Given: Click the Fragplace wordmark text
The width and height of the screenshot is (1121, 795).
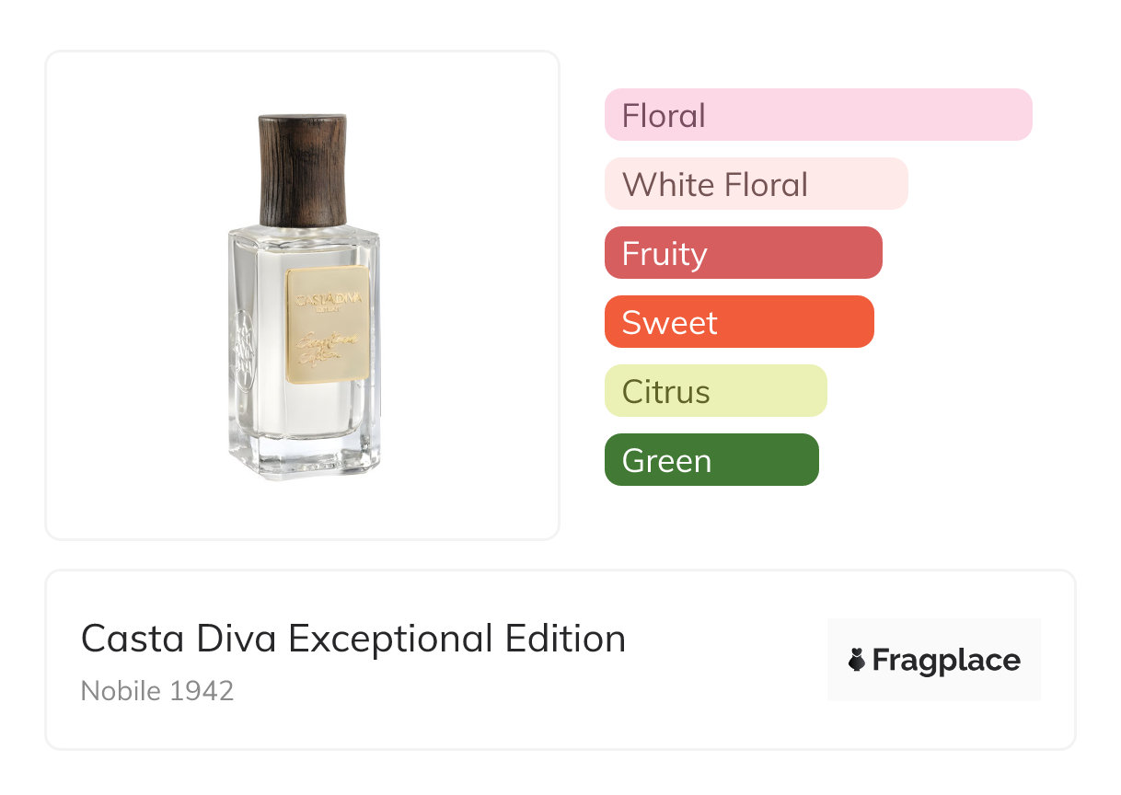Looking at the screenshot, I should 946,660.
